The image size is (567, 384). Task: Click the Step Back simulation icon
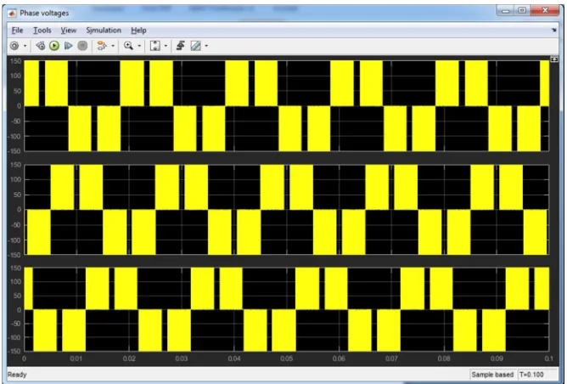pos(40,46)
